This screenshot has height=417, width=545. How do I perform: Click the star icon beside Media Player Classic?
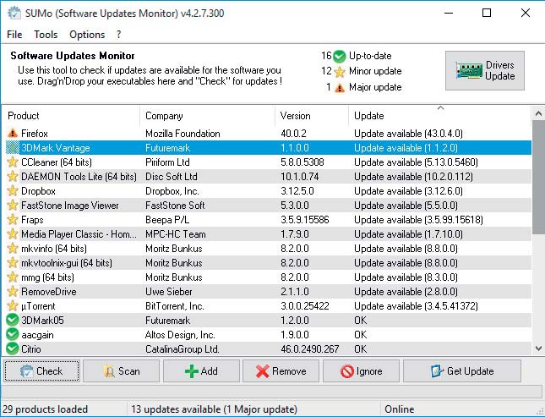13,234
